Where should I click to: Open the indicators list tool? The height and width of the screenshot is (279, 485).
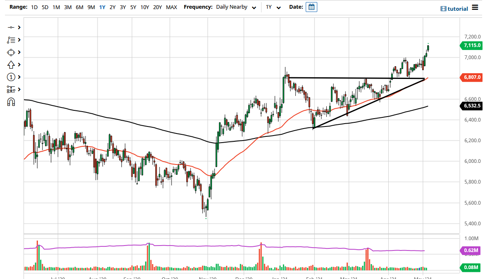tap(11, 40)
